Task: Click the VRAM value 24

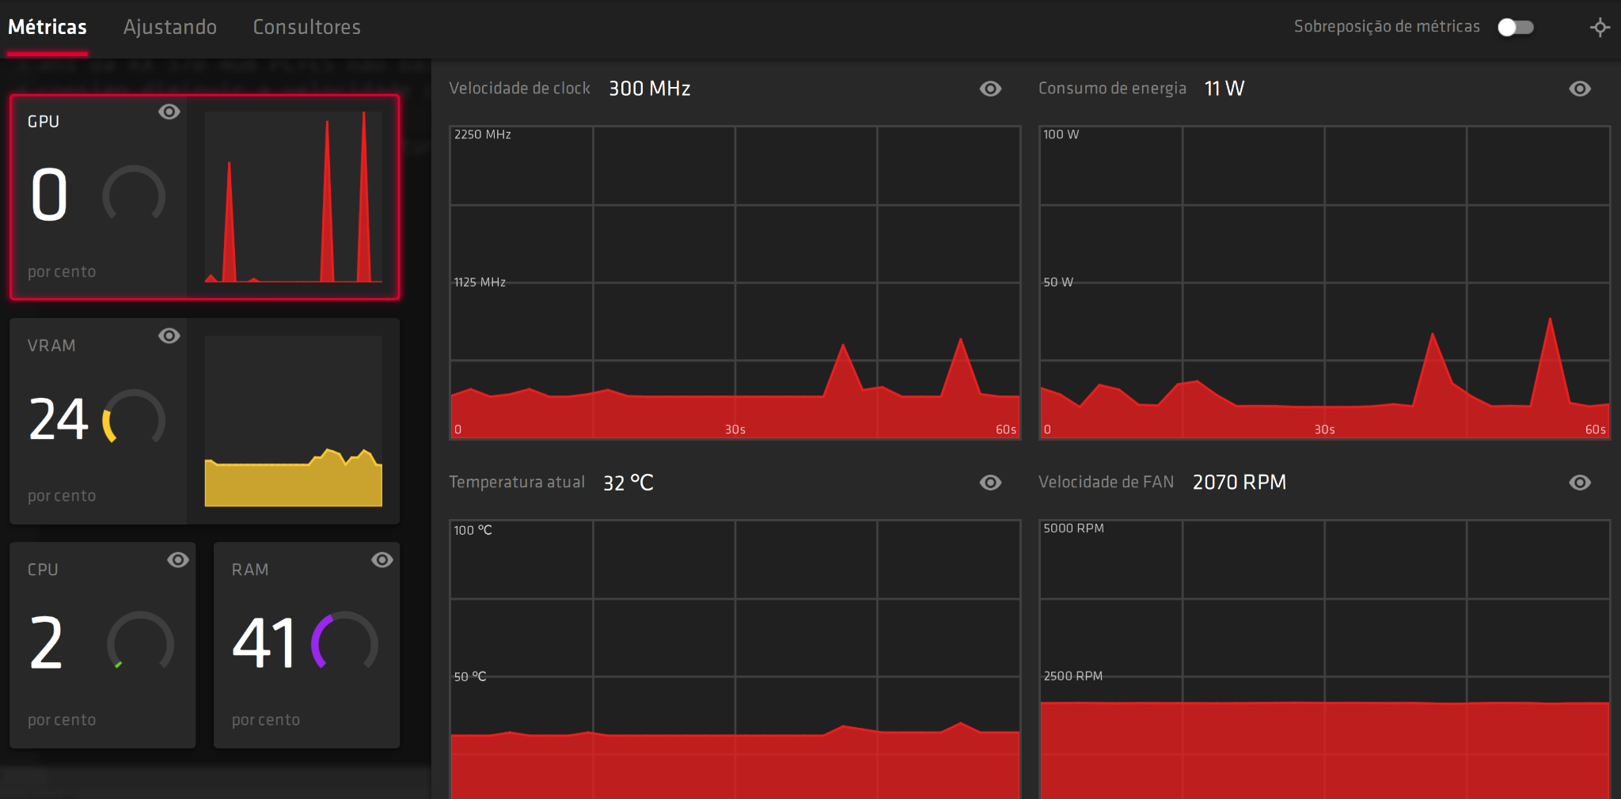Action: pos(58,418)
